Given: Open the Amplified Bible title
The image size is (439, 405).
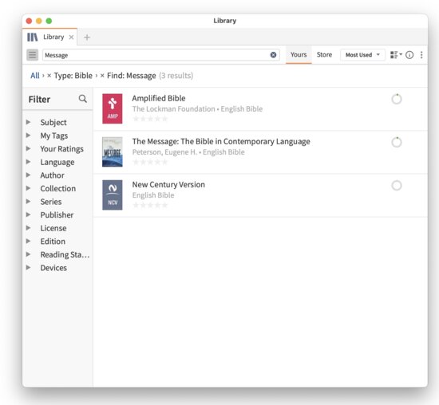Looking at the screenshot, I should (x=159, y=98).
